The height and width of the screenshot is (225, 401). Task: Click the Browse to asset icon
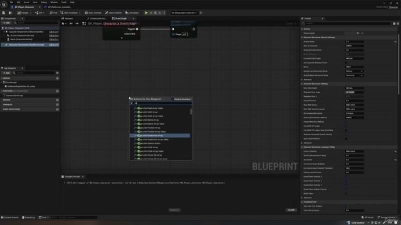pyautogui.click(x=10, y=12)
